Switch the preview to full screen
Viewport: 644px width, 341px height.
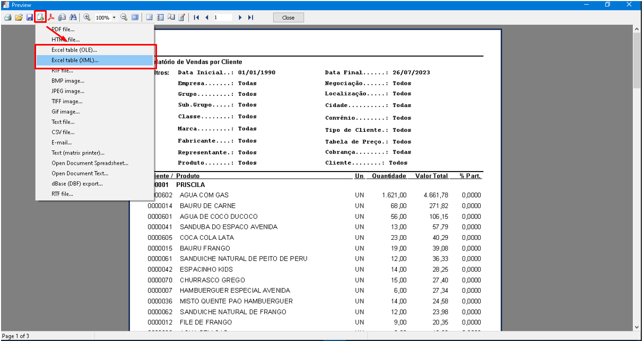pyautogui.click(x=135, y=17)
